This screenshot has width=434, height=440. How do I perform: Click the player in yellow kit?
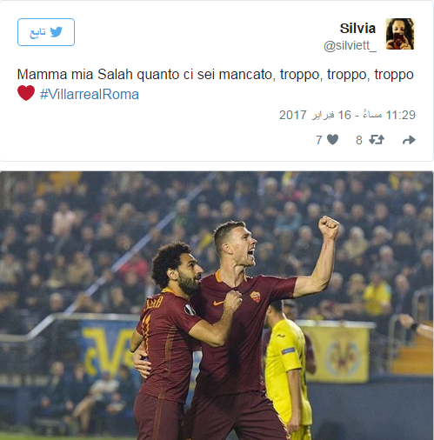287,370
